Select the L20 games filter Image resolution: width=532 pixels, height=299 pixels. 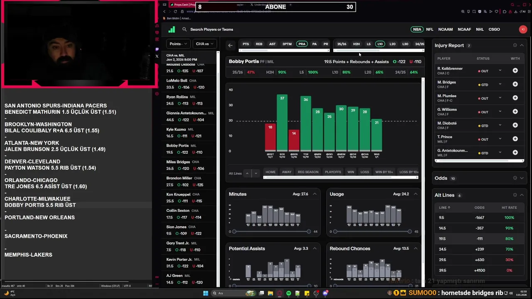coord(392,44)
